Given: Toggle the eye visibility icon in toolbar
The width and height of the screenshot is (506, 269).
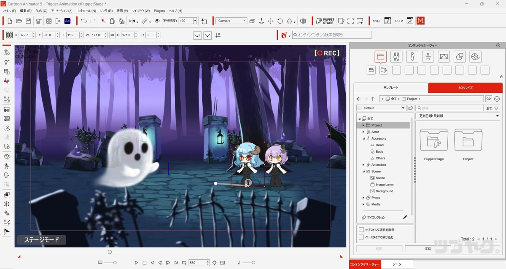Looking at the screenshot, I should (x=157, y=21).
